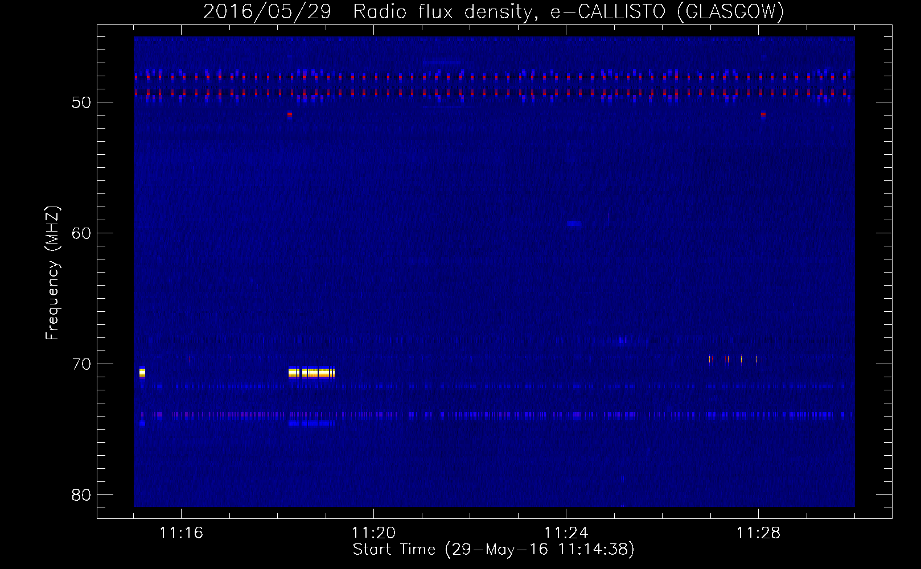Click the plot title "Radio flux density, e-CALLISTO (GLASGOW)"
Viewport: 921px width, 569px height.
point(568,11)
